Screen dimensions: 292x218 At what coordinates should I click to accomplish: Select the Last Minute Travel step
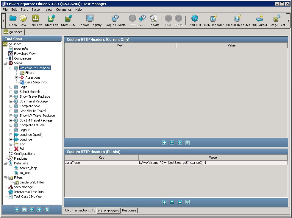[x=33, y=111]
